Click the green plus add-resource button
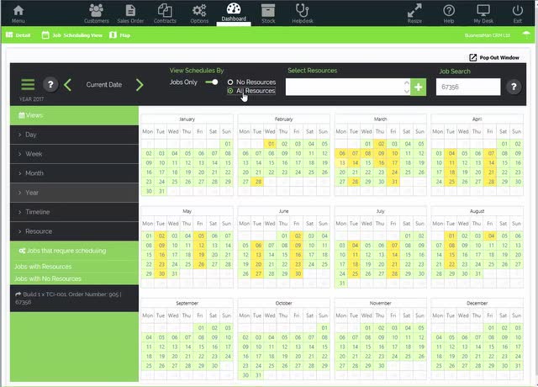The height and width of the screenshot is (387, 538). click(419, 87)
